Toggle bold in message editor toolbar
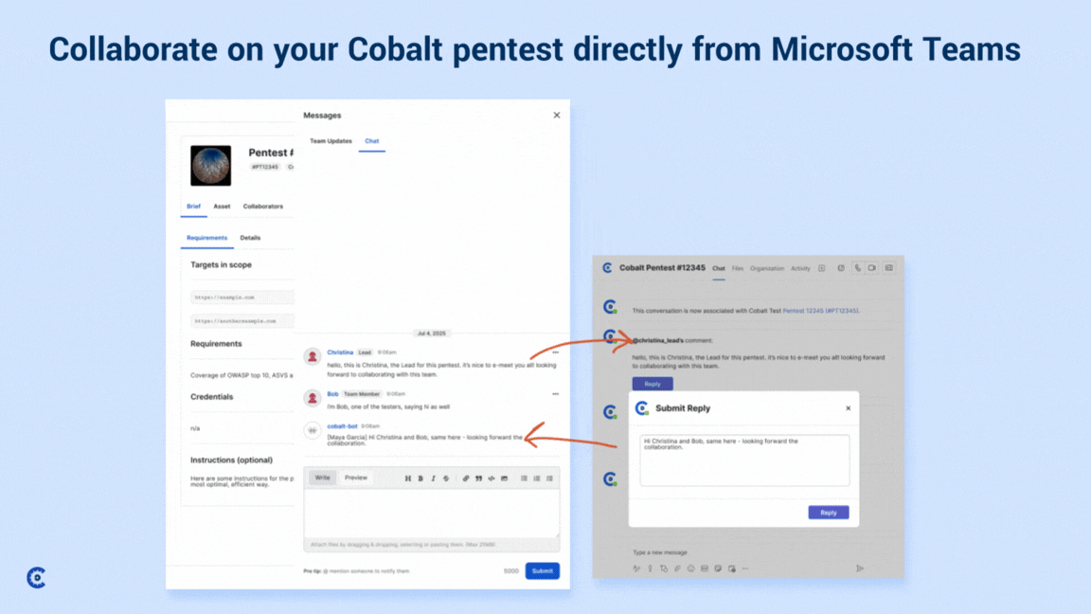 (420, 479)
